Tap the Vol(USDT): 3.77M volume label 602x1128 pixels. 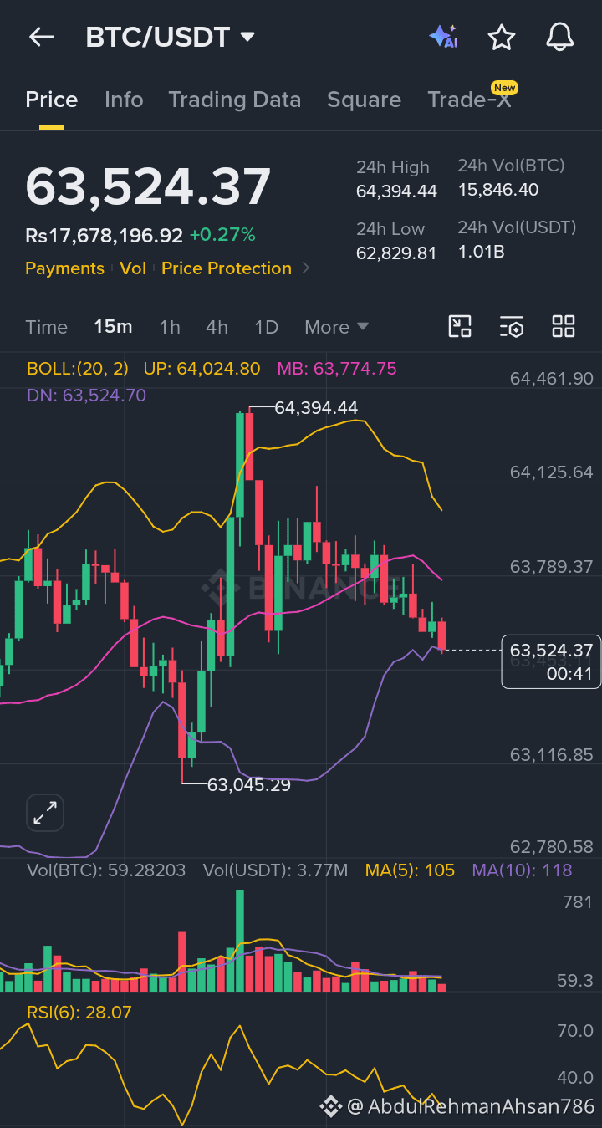(x=275, y=870)
